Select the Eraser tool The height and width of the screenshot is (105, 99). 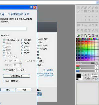point(86,7)
